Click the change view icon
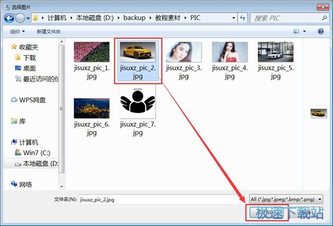This screenshot has width=333, height=226. click(296, 31)
